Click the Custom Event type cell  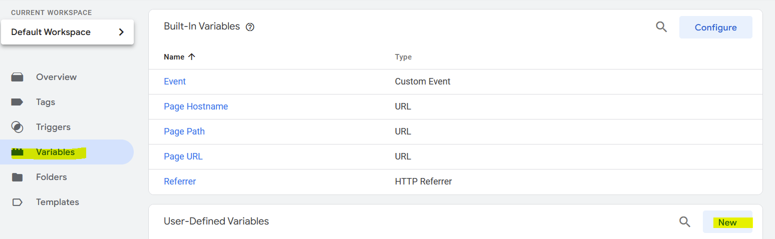pos(422,81)
